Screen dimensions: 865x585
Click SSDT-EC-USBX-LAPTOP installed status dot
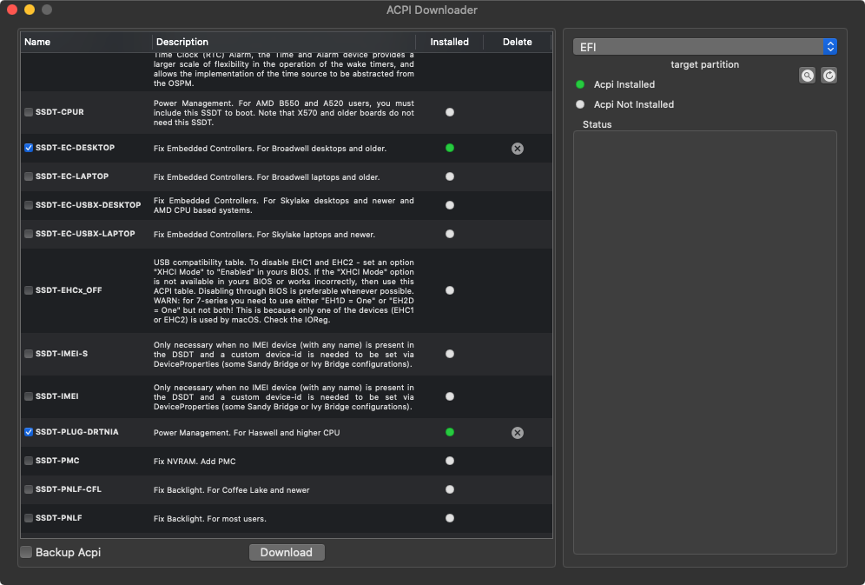[x=450, y=234]
